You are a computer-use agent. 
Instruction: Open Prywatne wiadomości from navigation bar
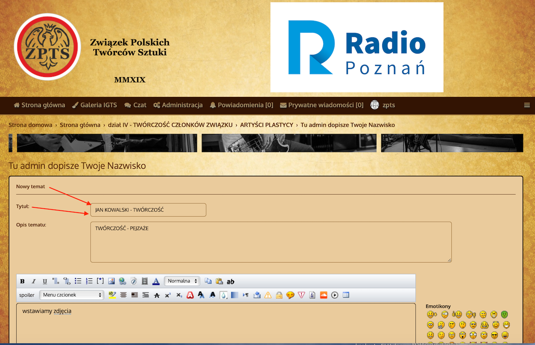click(x=322, y=105)
